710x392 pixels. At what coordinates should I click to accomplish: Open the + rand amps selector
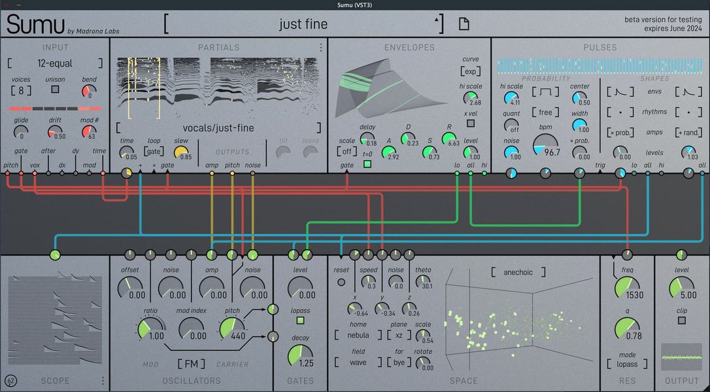[x=688, y=133]
